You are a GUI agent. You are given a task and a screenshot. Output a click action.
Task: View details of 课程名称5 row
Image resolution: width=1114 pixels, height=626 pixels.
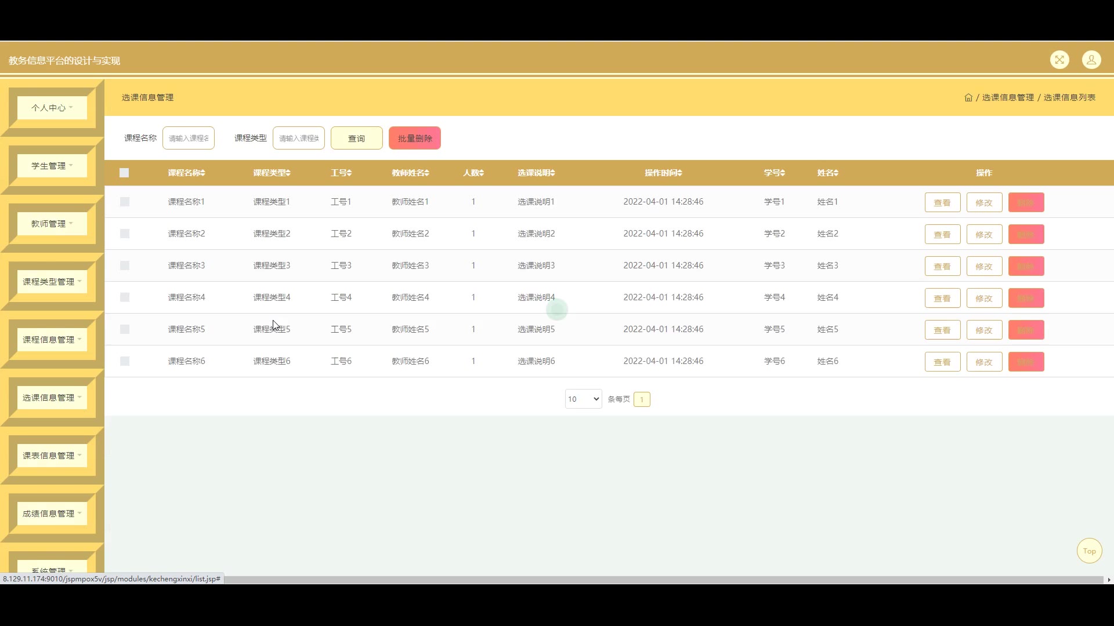[942, 330]
